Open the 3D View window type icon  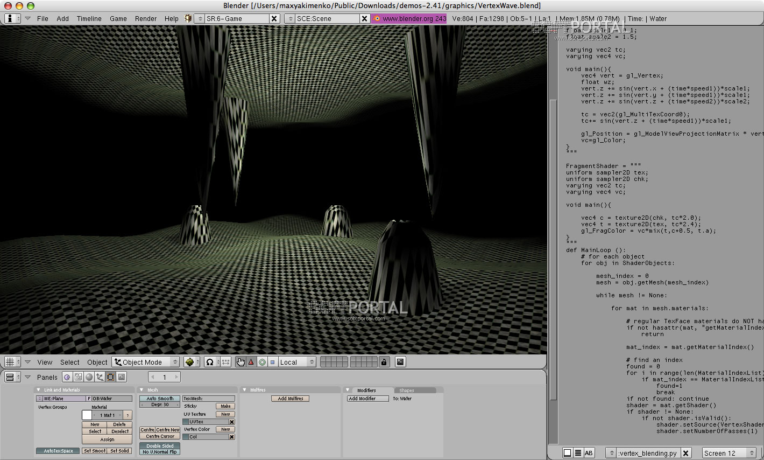click(12, 362)
